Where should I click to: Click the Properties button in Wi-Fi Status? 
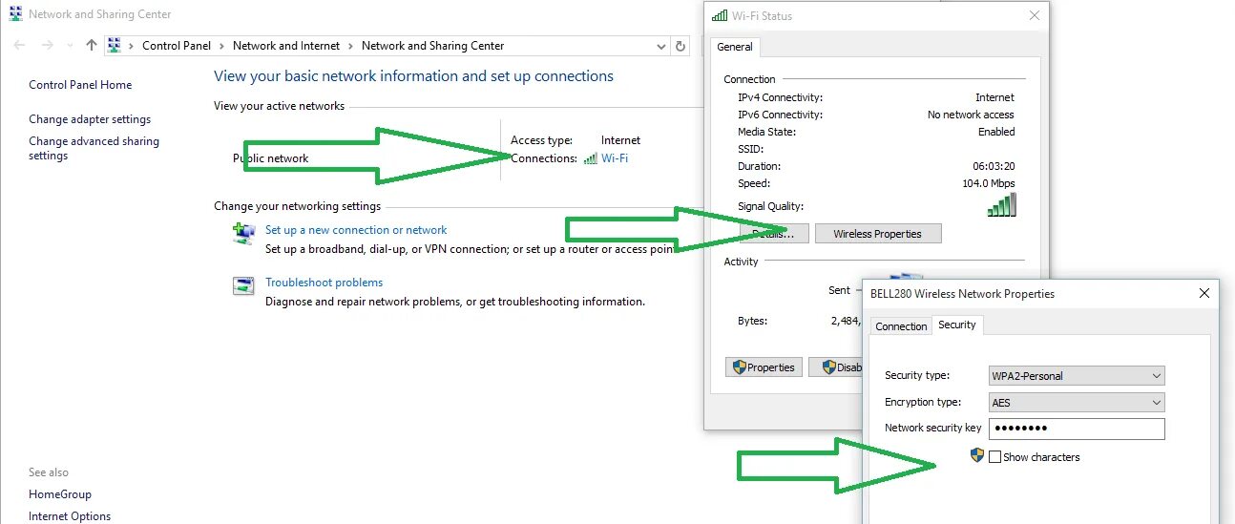(764, 367)
